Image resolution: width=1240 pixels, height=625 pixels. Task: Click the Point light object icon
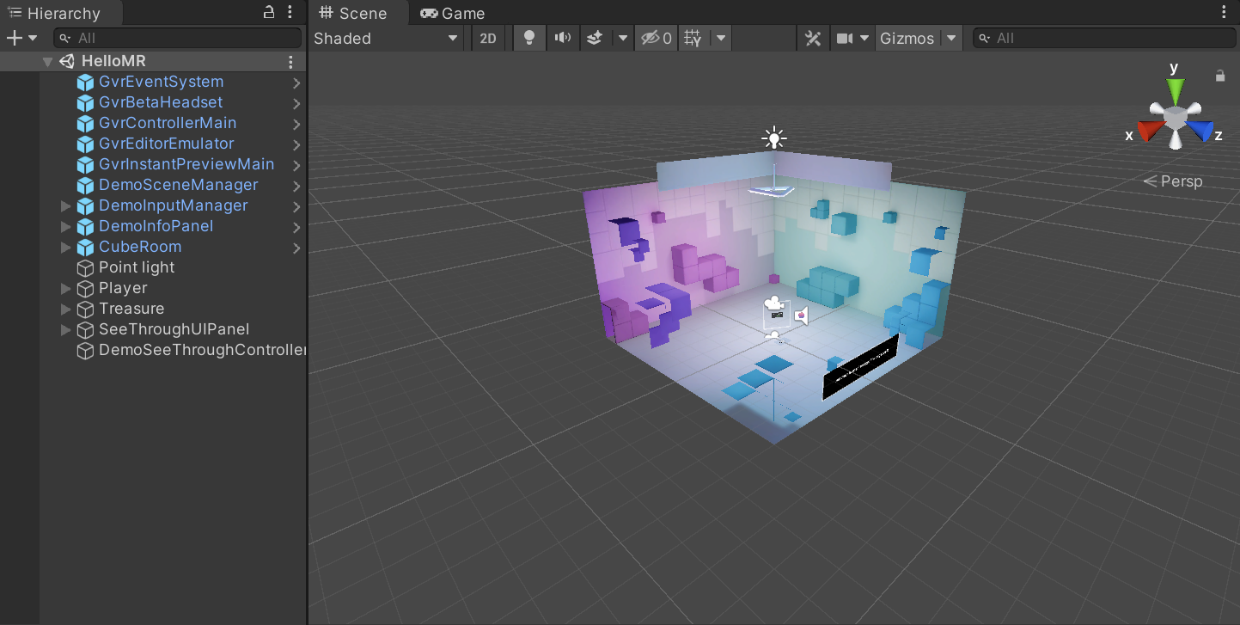click(x=85, y=268)
